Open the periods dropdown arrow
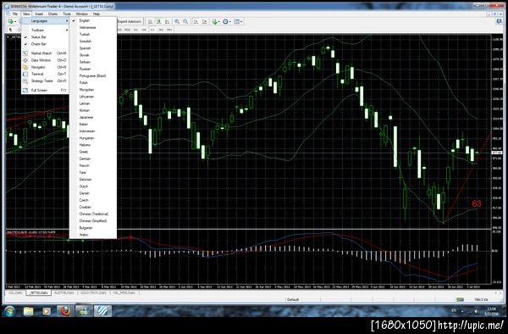This screenshot has width=508, height=334. tap(230, 22)
